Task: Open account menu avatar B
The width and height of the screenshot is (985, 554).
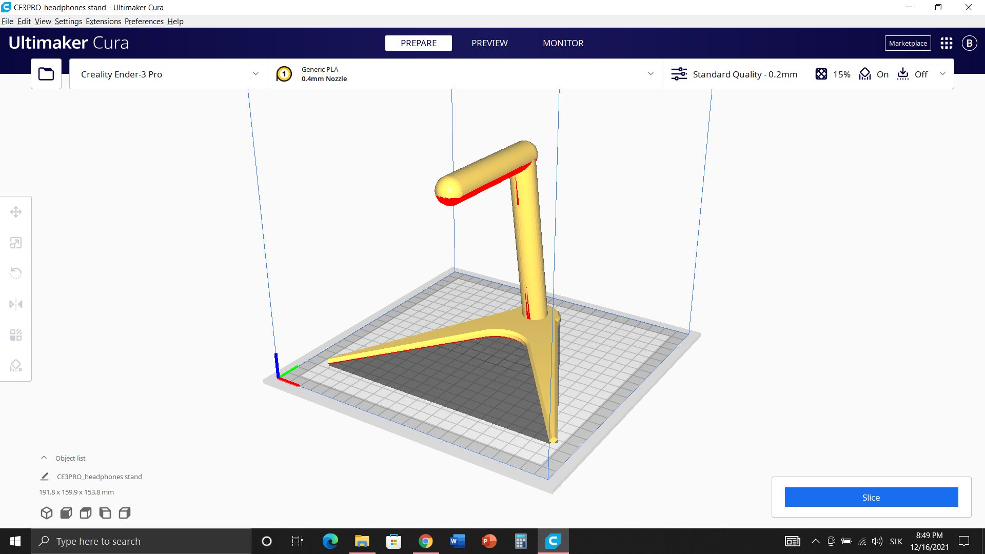Action: pyautogui.click(x=970, y=43)
